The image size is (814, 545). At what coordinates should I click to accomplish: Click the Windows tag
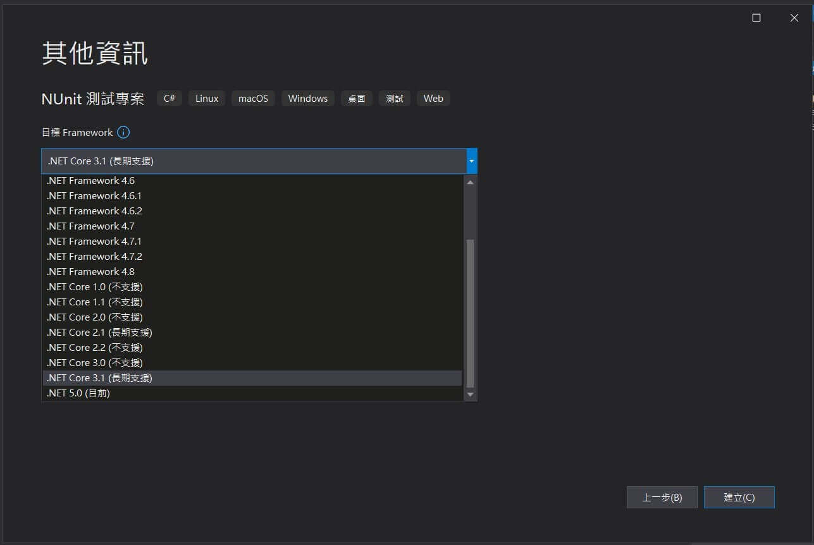tap(308, 99)
